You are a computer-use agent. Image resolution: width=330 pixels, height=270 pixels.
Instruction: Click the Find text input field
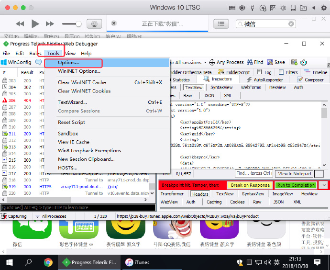coord(254,174)
